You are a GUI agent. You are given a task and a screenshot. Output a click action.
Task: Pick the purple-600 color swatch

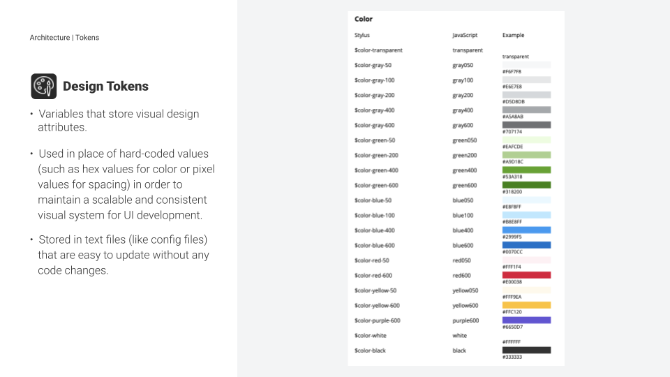pos(526,320)
